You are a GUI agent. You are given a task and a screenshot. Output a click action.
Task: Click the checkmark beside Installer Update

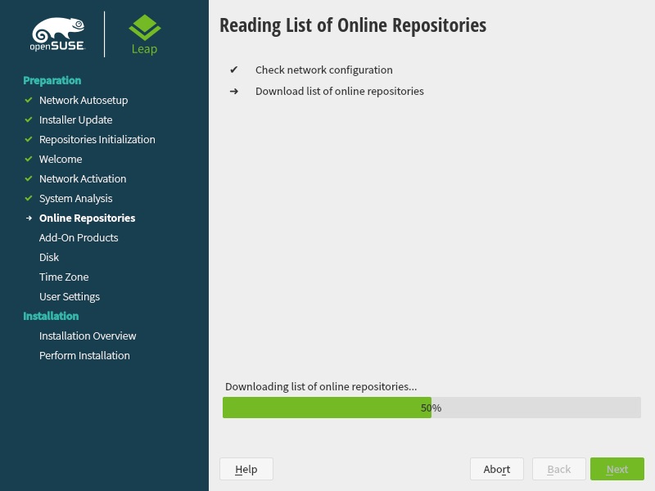click(29, 119)
